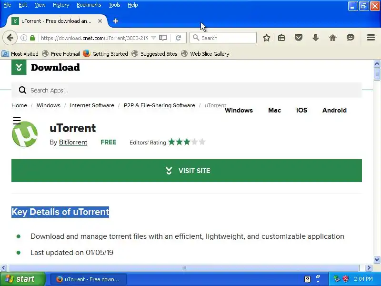This screenshot has height=286, width=381.
Task: Click vertical scrollbar up arrow
Action: point(377,64)
